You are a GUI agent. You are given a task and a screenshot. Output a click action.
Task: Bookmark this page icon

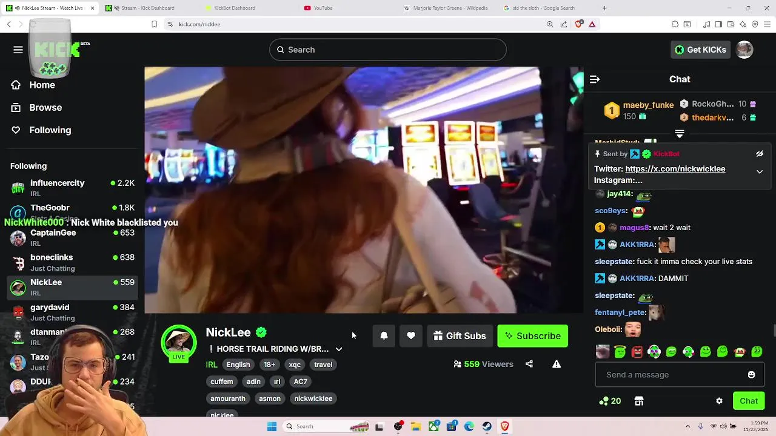155,24
